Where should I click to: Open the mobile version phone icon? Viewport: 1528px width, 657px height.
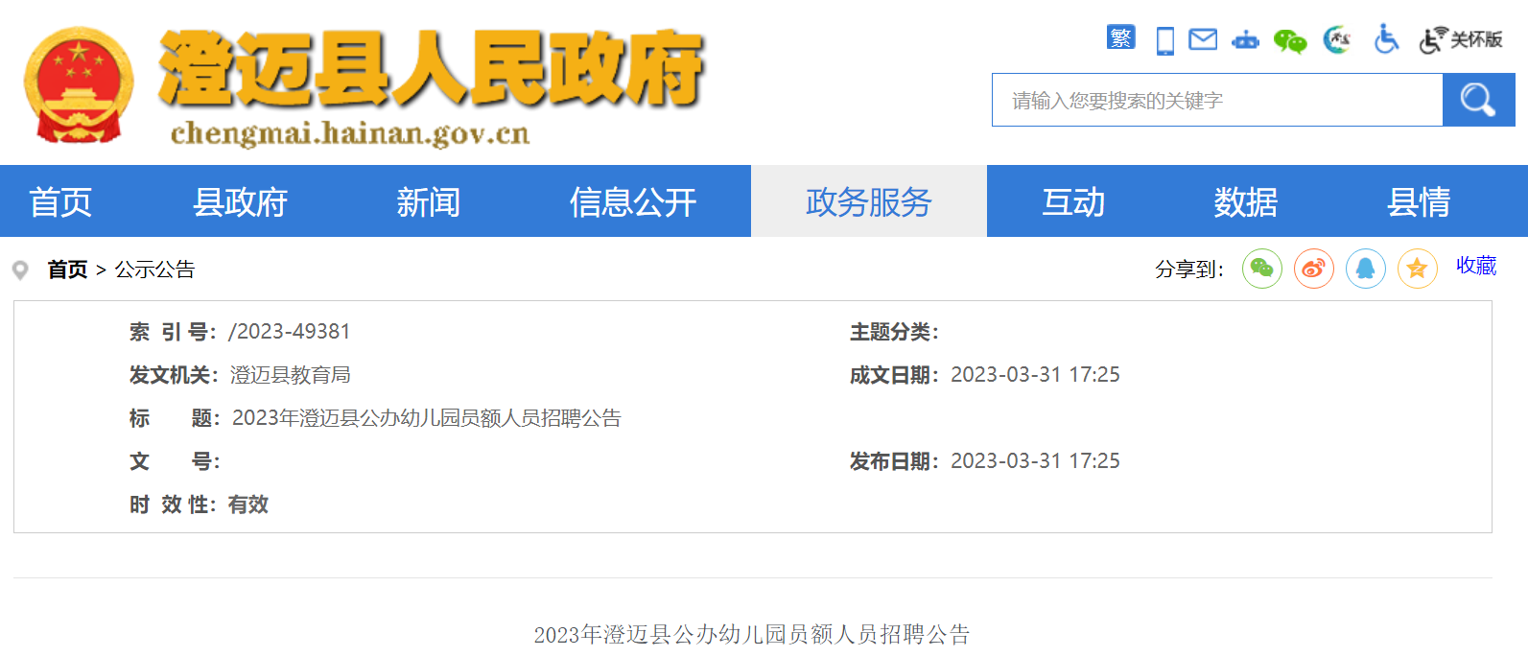click(1164, 40)
